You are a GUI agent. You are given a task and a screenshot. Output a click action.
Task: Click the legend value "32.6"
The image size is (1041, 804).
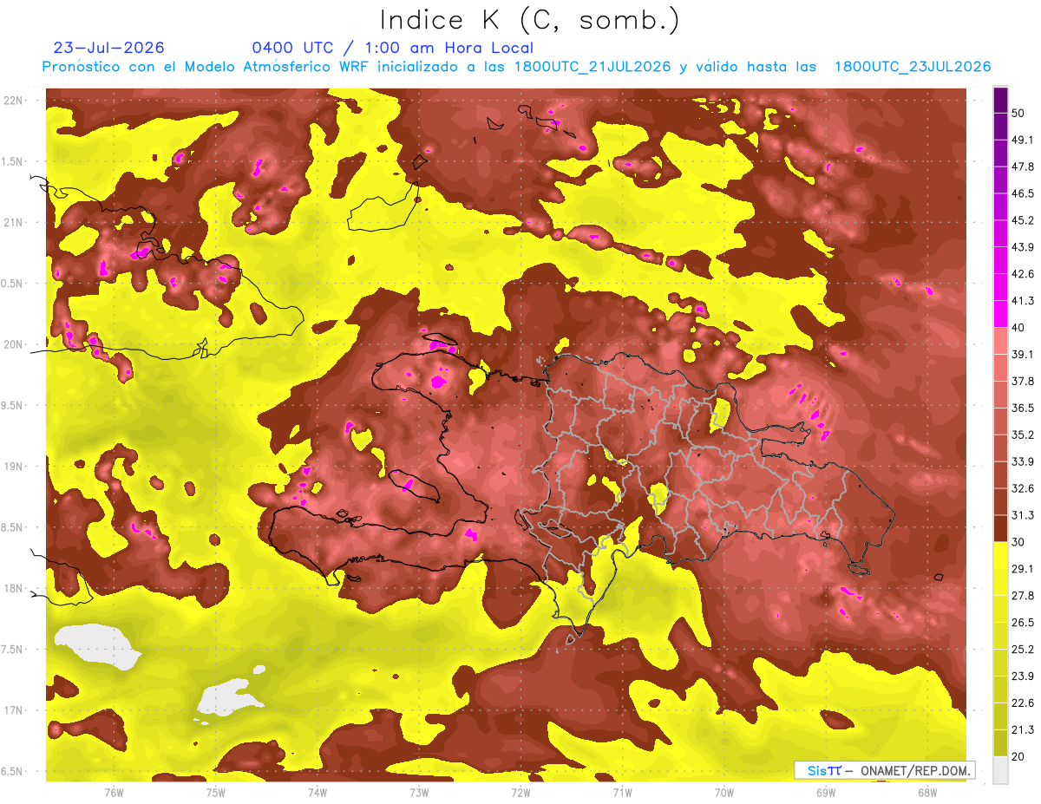[1022, 488]
